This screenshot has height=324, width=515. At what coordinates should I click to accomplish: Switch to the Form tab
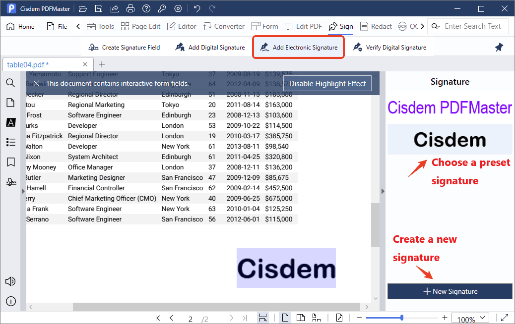click(265, 27)
